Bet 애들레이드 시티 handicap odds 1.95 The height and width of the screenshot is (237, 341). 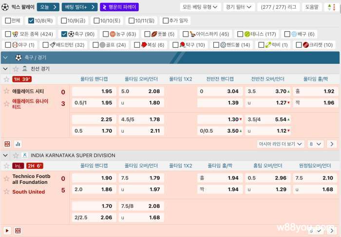coord(94,91)
